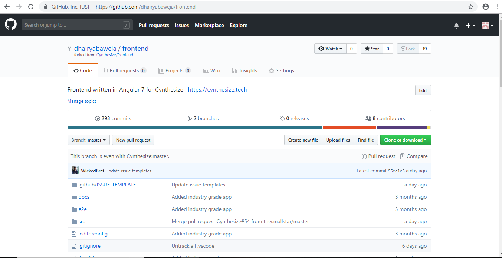
Task: Click the Edit description button
Action: coord(423,90)
